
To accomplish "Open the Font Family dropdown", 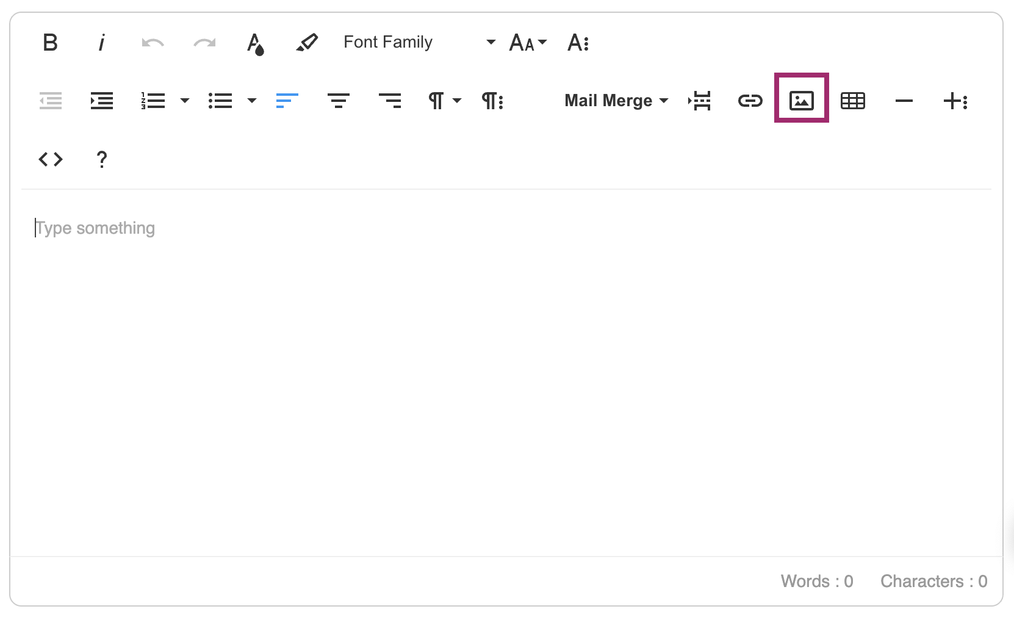I will click(x=419, y=42).
